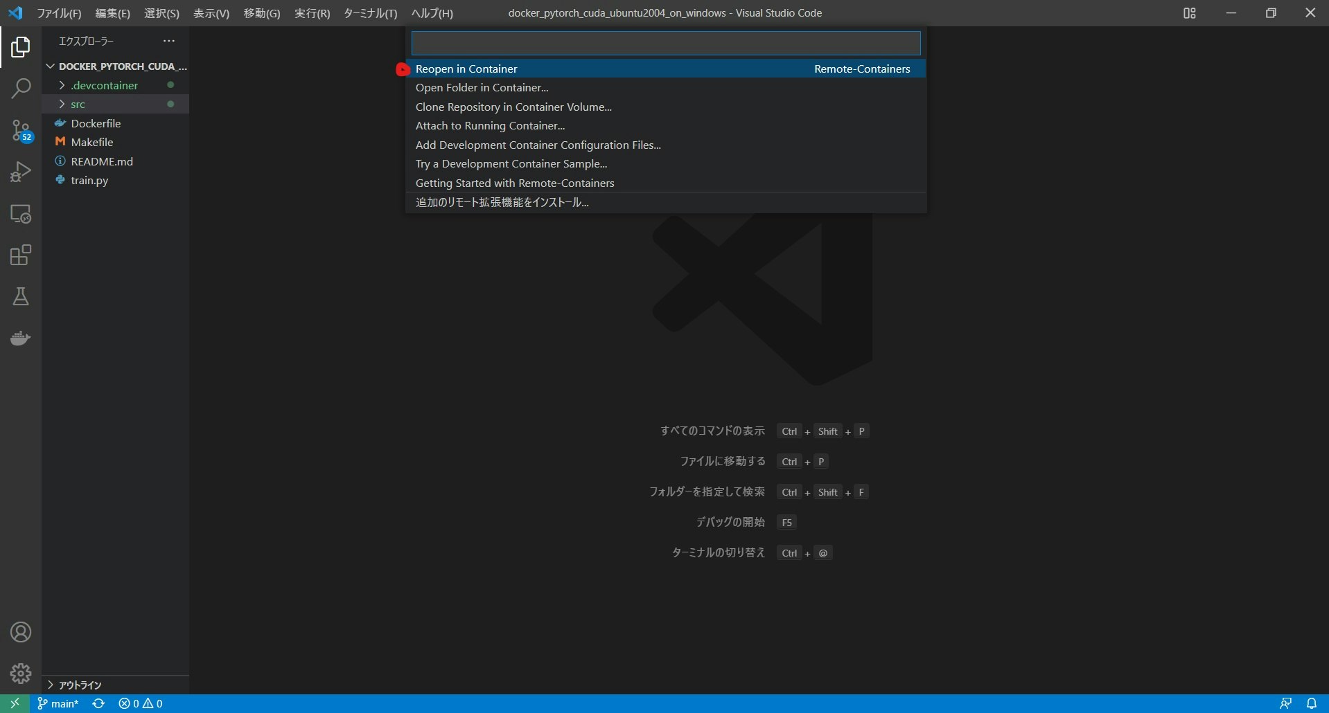Open the 編集(E) menu
Screen dimensions: 1329x713
[x=112, y=13]
